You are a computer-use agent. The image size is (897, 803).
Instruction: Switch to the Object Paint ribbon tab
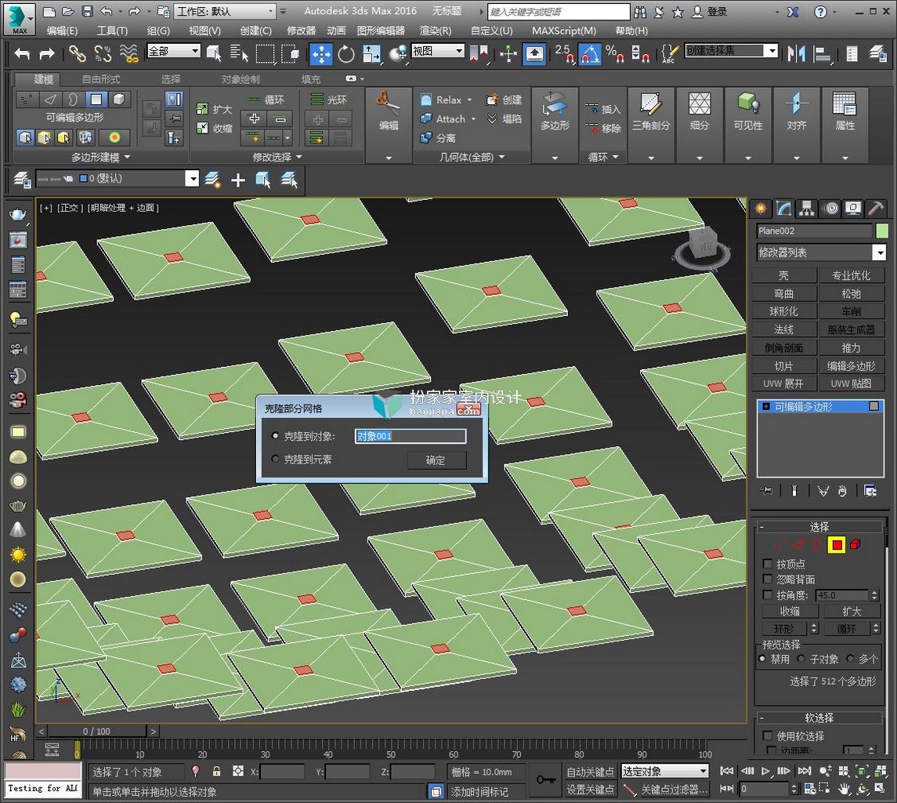click(241, 79)
